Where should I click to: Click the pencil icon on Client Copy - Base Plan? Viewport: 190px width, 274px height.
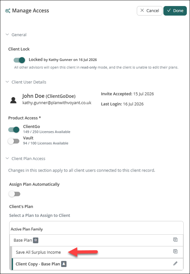175,263
